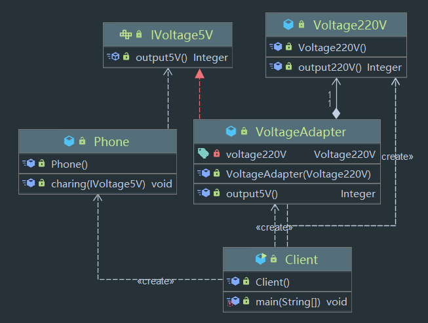Click the Voltage220V class icon

(x=288, y=24)
